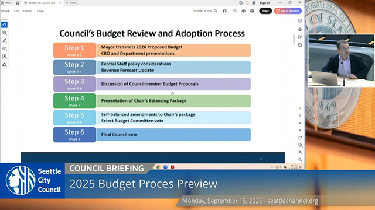Image resolution: width=375 pixels, height=210 pixels.
Task: Click the Create new tab button
Action: [71, 3]
